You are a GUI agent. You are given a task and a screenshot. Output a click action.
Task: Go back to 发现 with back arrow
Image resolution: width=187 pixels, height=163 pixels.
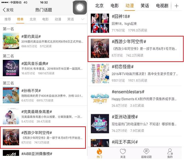pos(8,10)
